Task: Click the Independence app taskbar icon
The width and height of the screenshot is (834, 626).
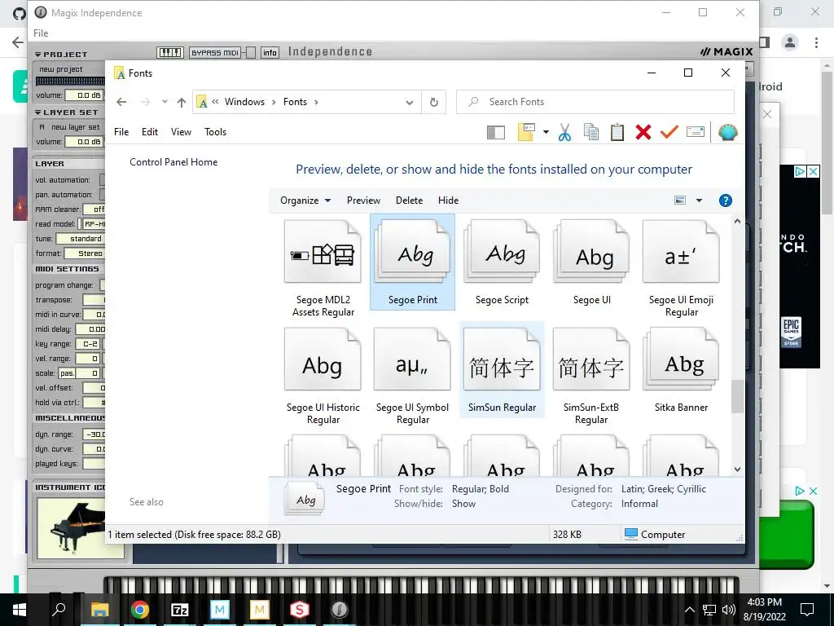Action: 340,609
